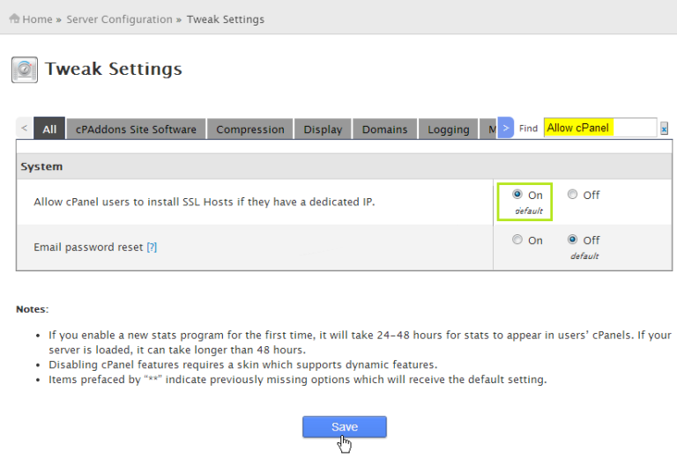View the Logging tab
This screenshot has width=677, height=458.
pyautogui.click(x=449, y=129)
